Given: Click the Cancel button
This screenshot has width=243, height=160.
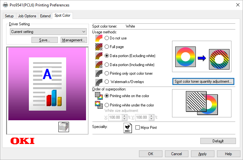Looking at the screenshot, I should (x=177, y=154).
